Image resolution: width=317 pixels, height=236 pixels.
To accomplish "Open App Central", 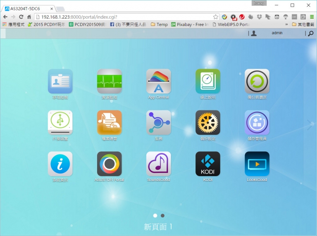I will pos(159,81).
